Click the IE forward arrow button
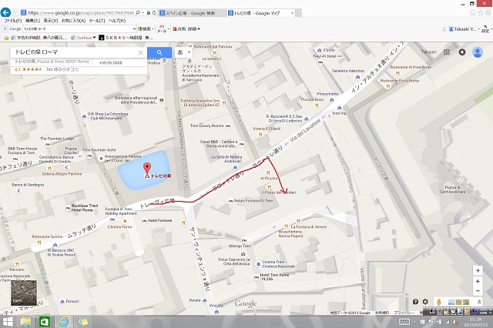 [x=15, y=13]
